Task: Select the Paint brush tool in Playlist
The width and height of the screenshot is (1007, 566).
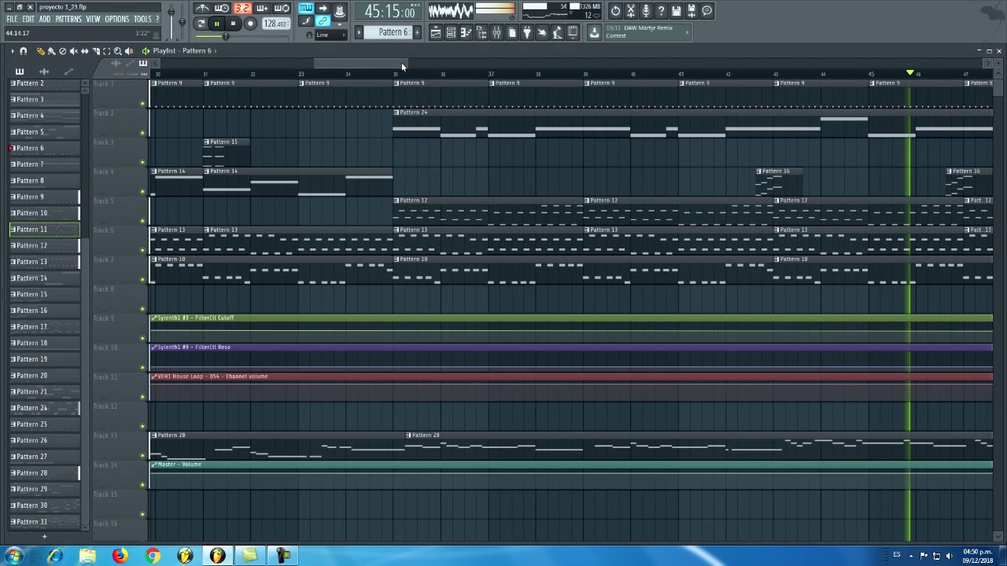Action: pyautogui.click(x=52, y=51)
